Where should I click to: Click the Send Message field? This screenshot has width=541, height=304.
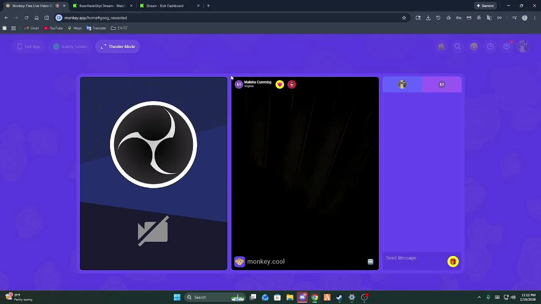pyautogui.click(x=414, y=258)
